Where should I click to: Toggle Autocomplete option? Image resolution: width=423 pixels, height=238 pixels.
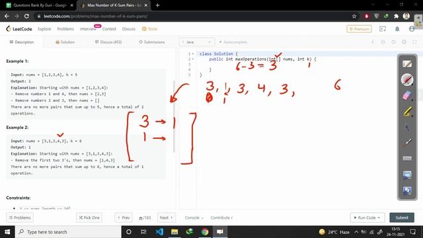[233, 42]
